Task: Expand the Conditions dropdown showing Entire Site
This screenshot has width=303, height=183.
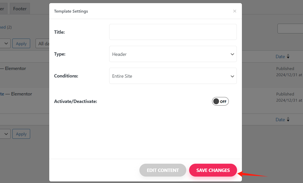Action: pyautogui.click(x=173, y=76)
